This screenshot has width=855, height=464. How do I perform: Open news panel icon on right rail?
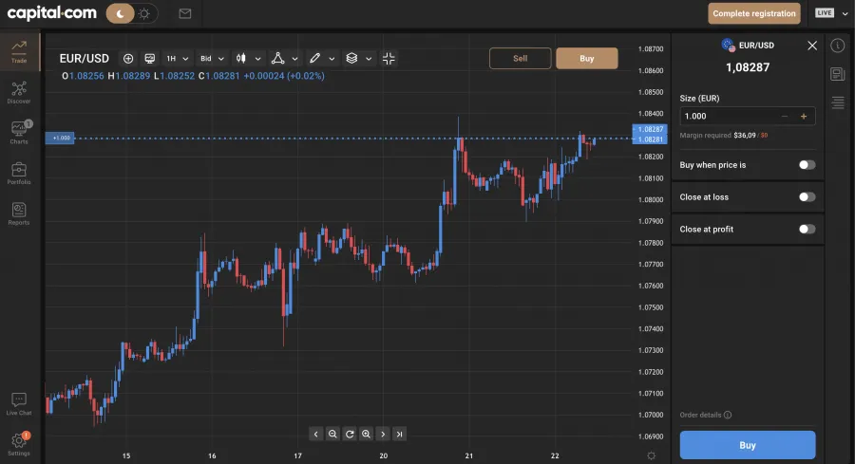click(x=838, y=74)
